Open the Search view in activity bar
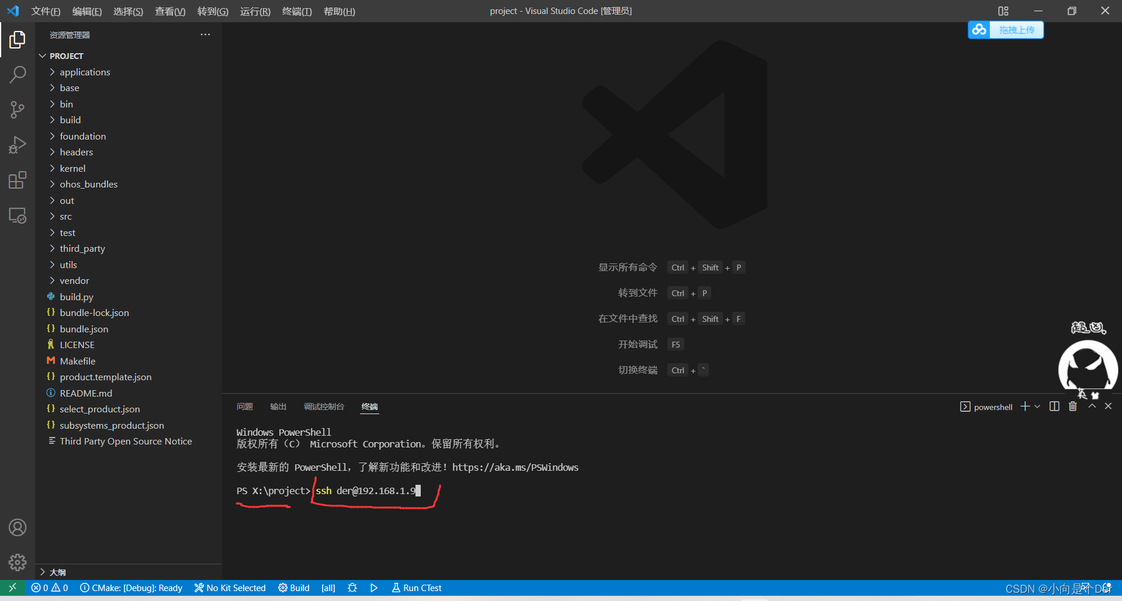1122x601 pixels. pos(18,74)
